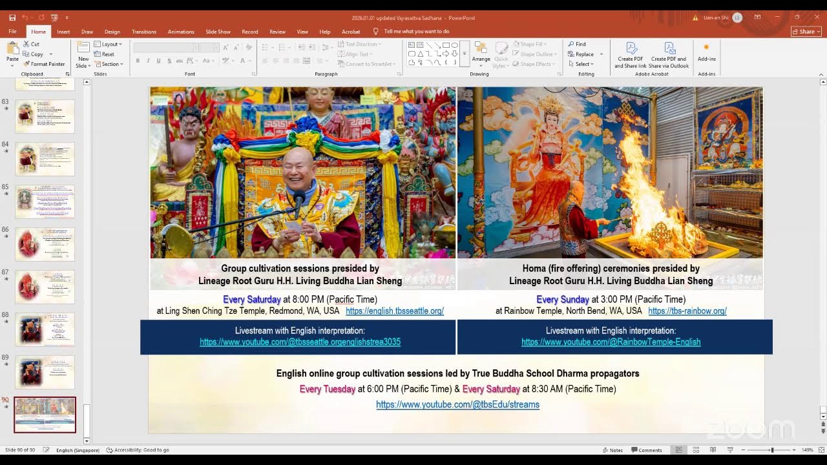Cut the selection with the Cut command

[31, 44]
